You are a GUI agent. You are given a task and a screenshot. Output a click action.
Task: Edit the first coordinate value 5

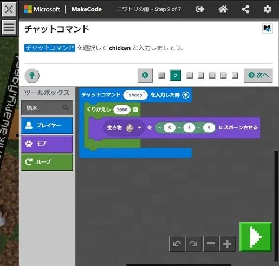pos(170,128)
